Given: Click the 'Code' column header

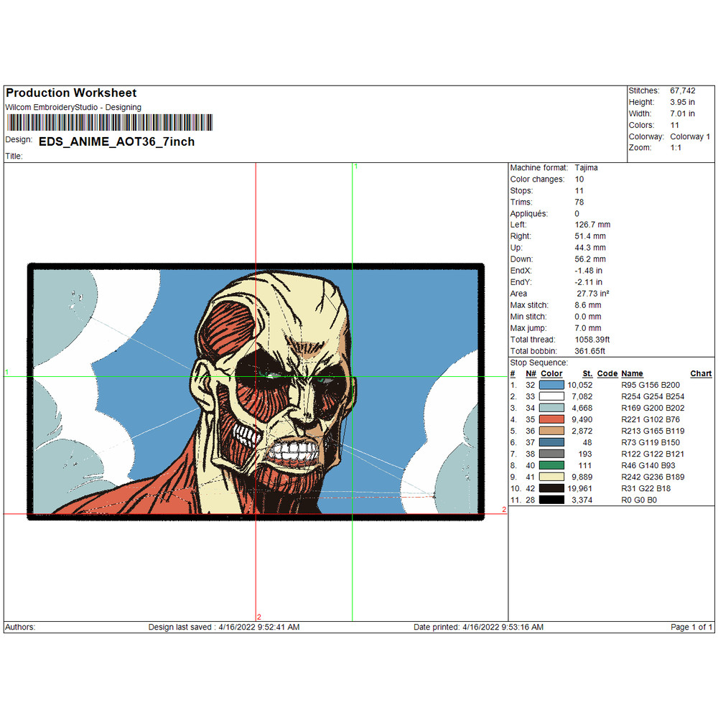Looking at the screenshot, I should [x=607, y=373].
